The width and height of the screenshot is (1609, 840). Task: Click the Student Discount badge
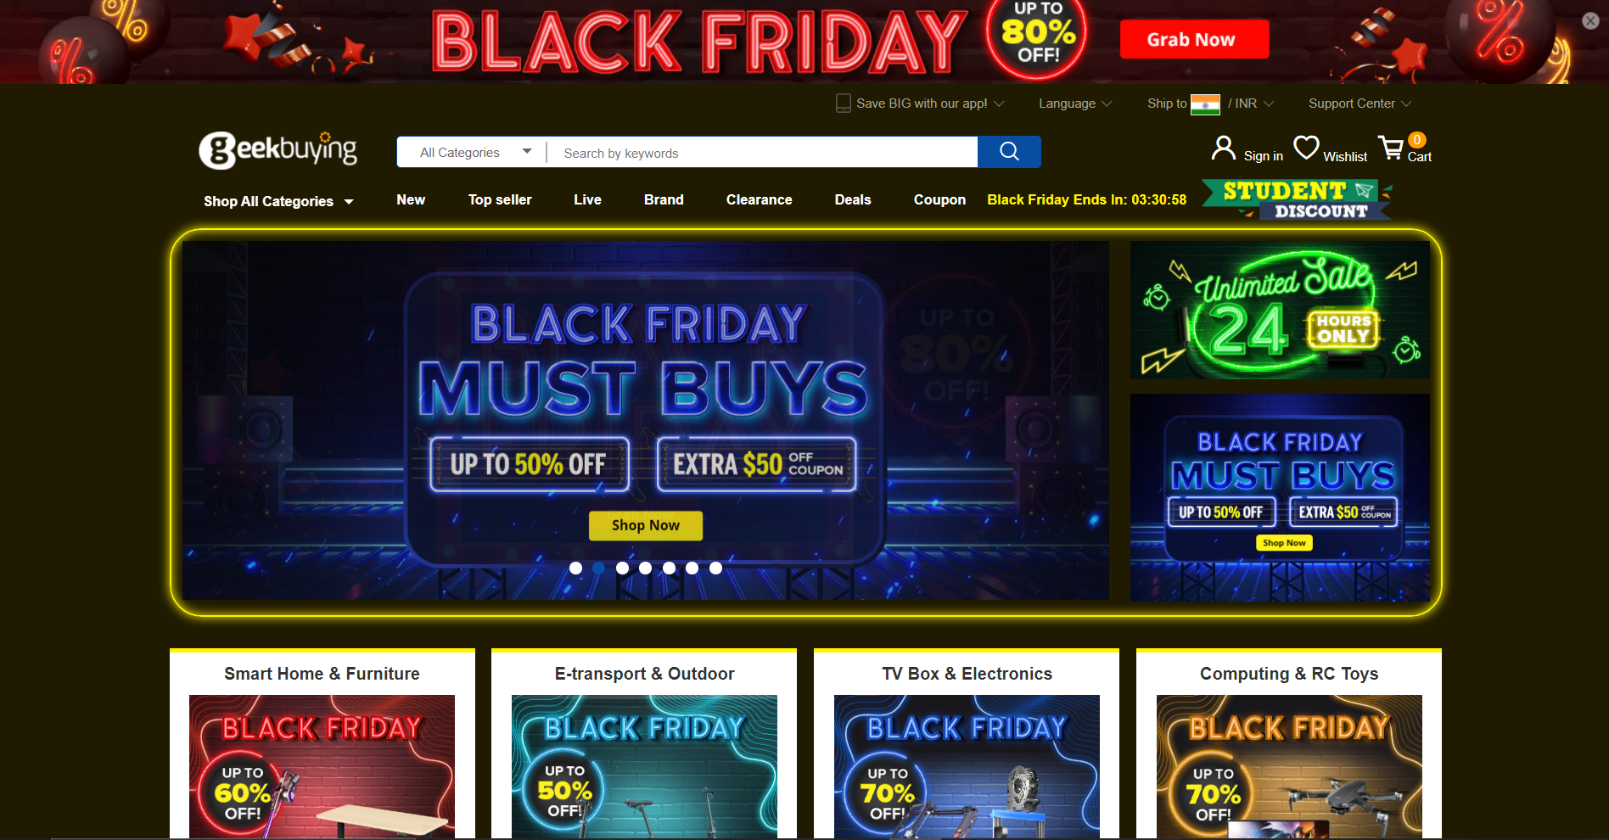click(1296, 200)
